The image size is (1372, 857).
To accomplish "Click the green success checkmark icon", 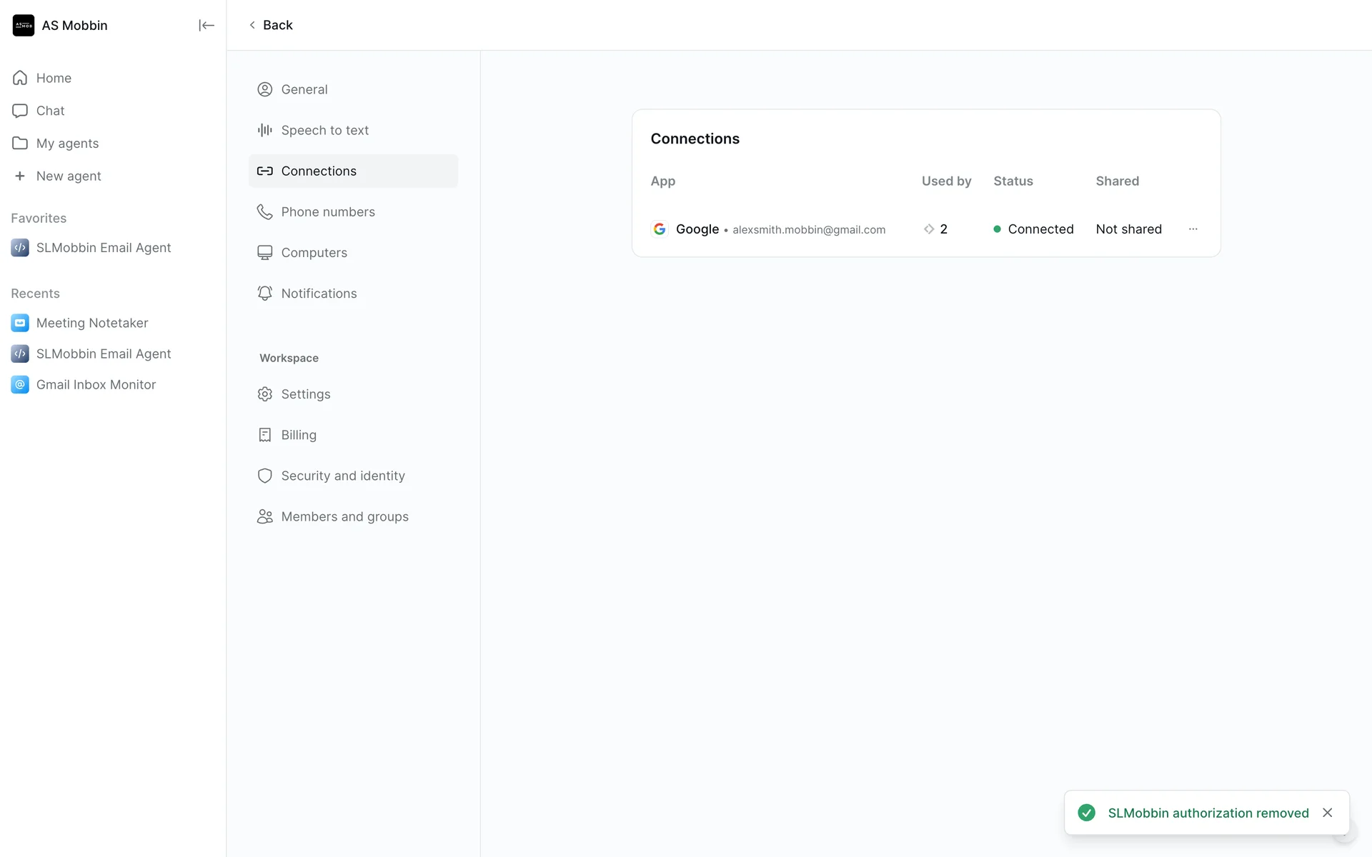I will point(1086,813).
